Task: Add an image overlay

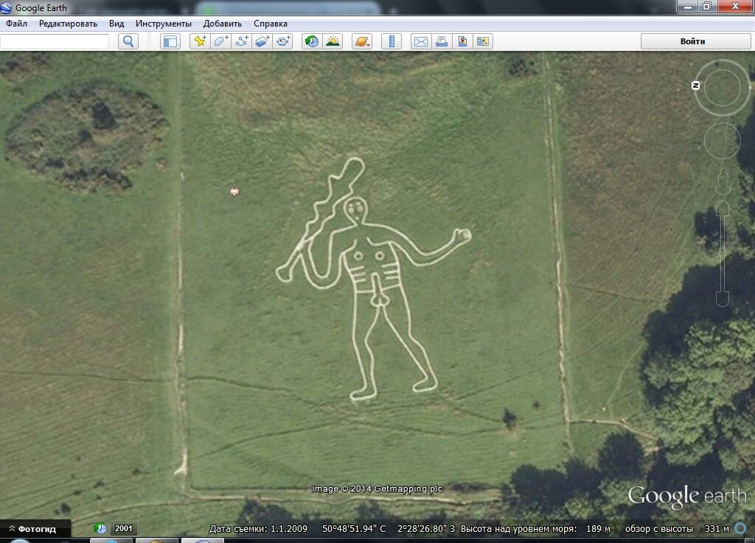Action: (x=262, y=41)
